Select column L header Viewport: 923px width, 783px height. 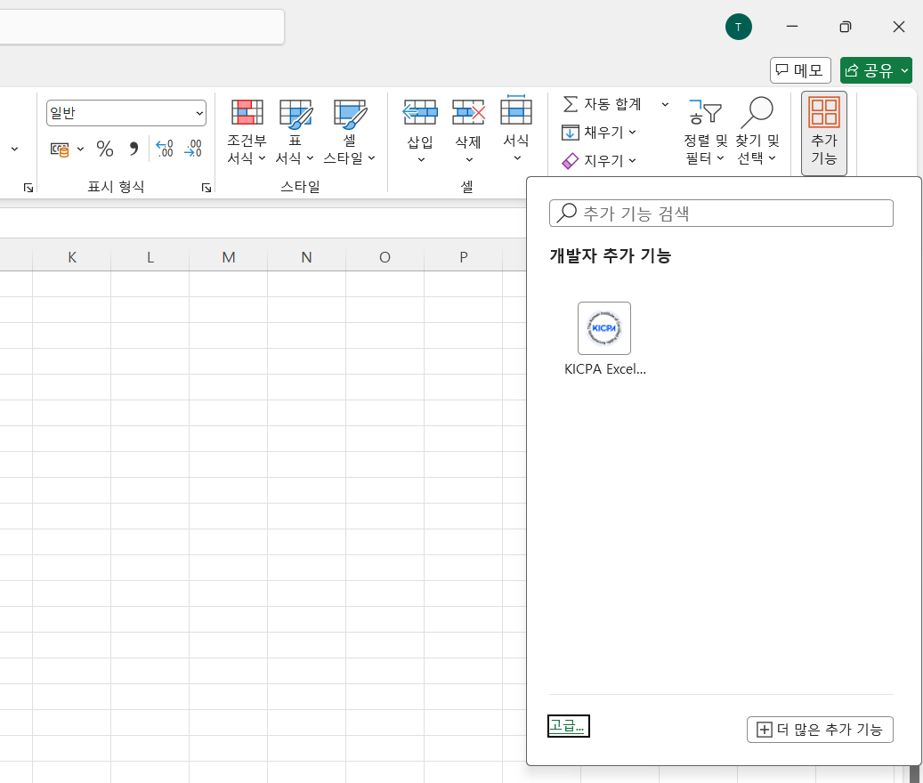150,257
